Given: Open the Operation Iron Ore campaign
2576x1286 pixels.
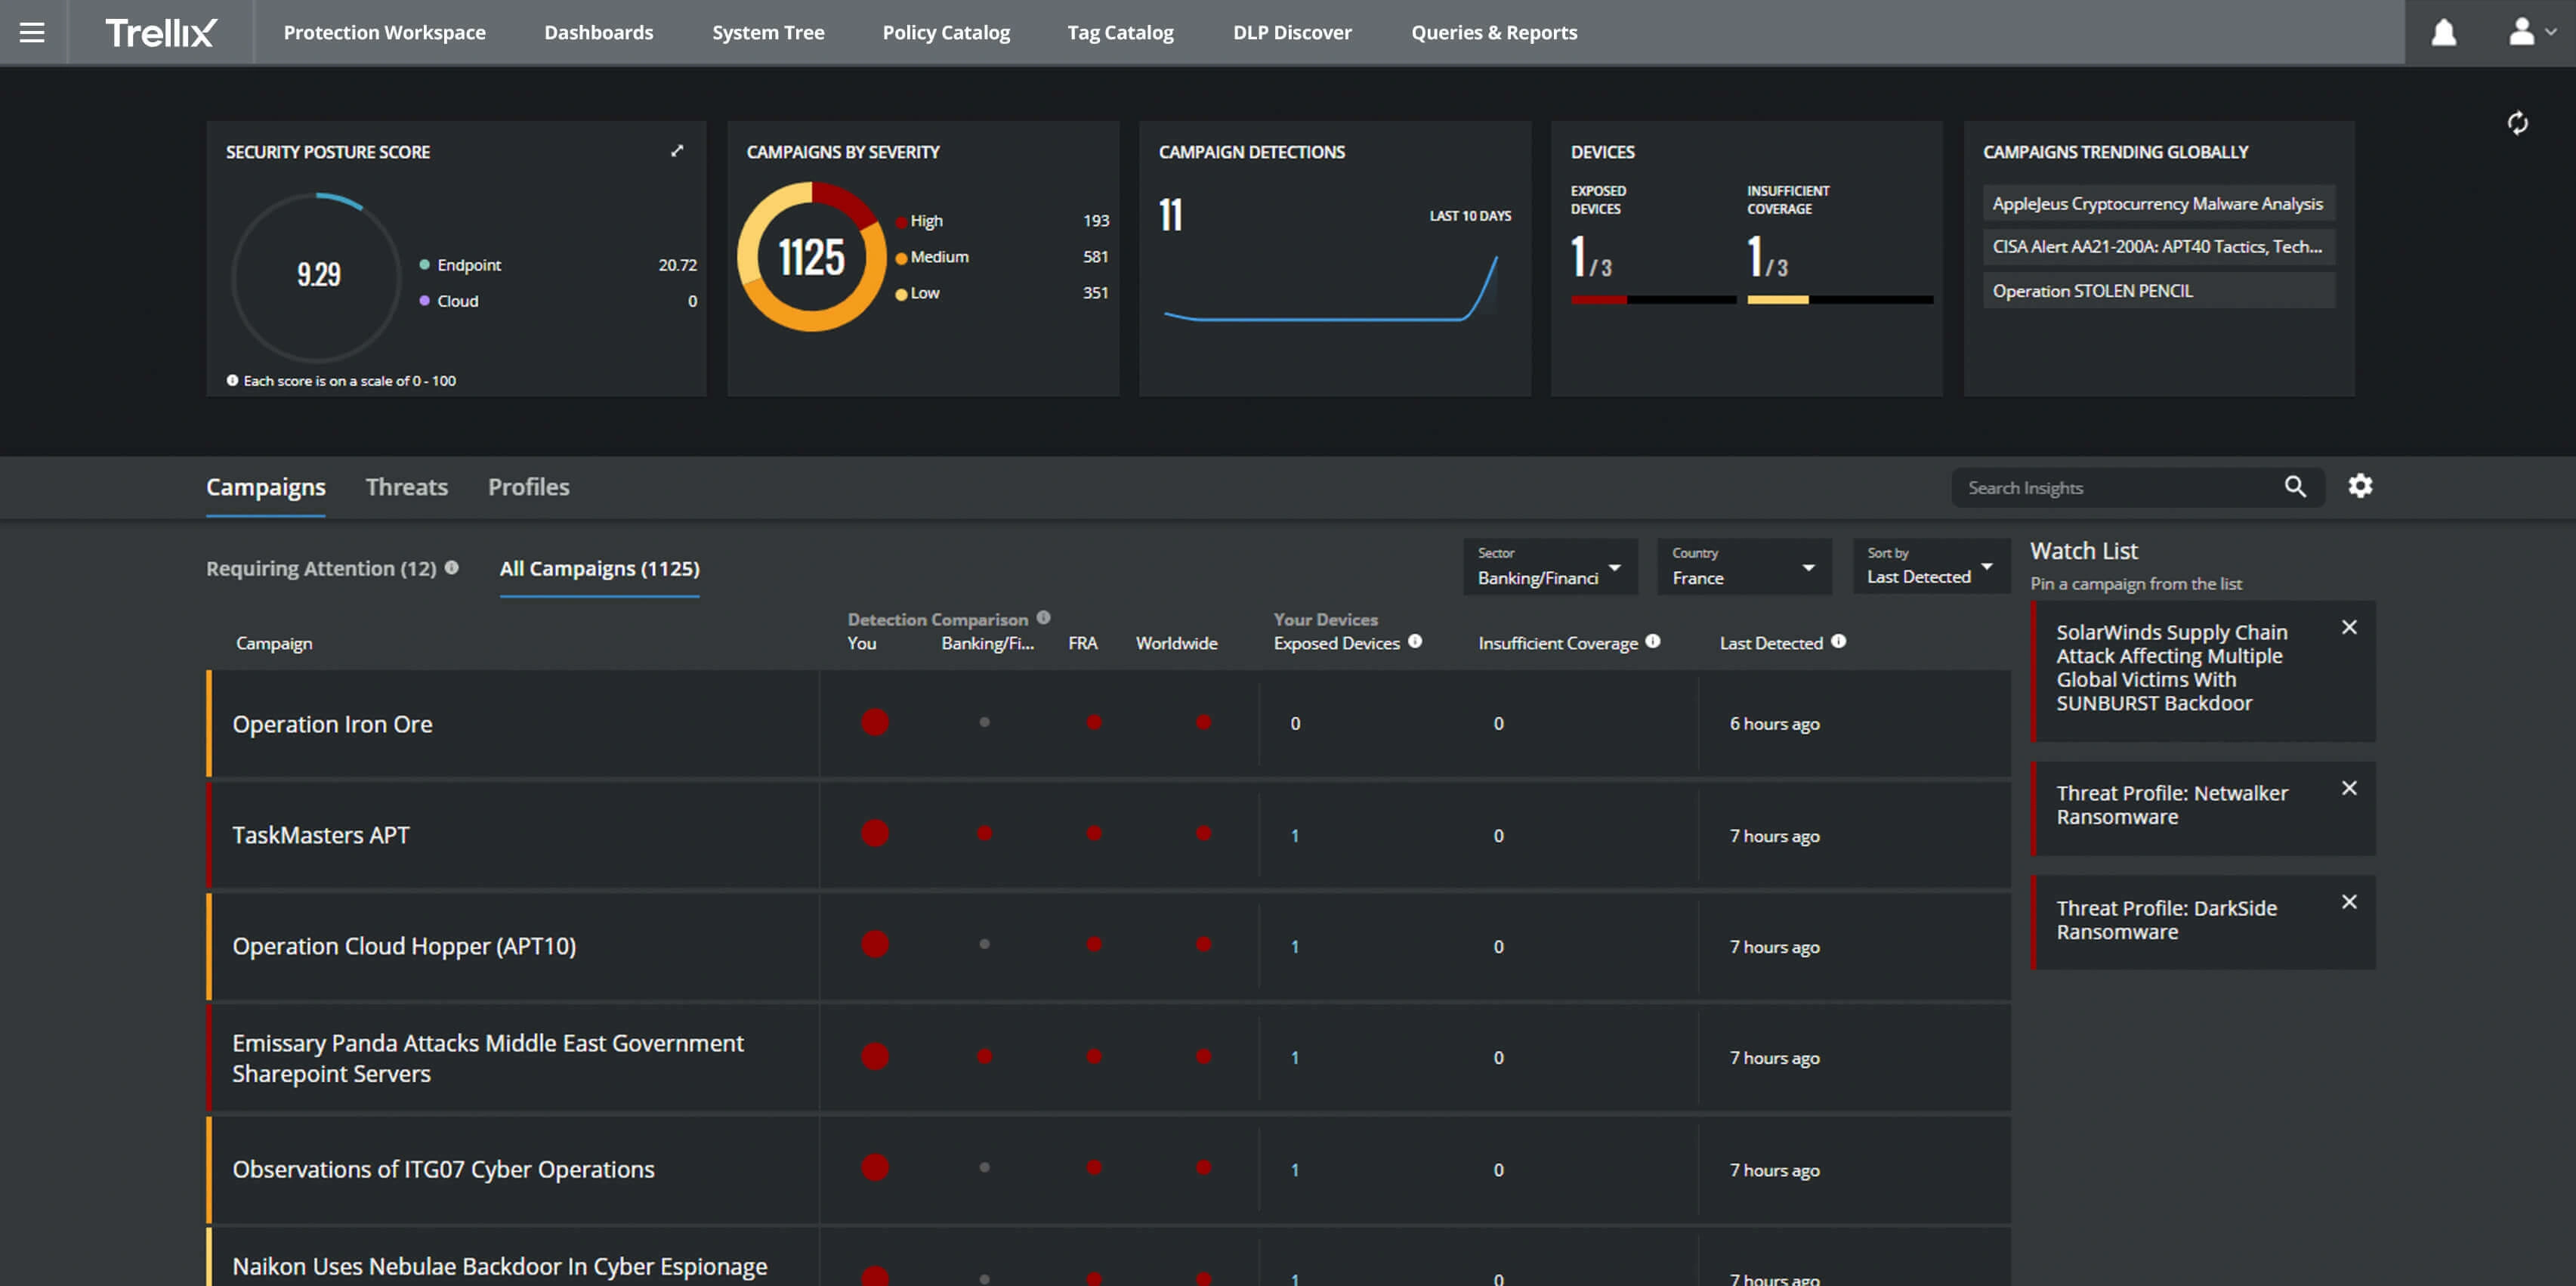Looking at the screenshot, I should pyautogui.click(x=332, y=724).
